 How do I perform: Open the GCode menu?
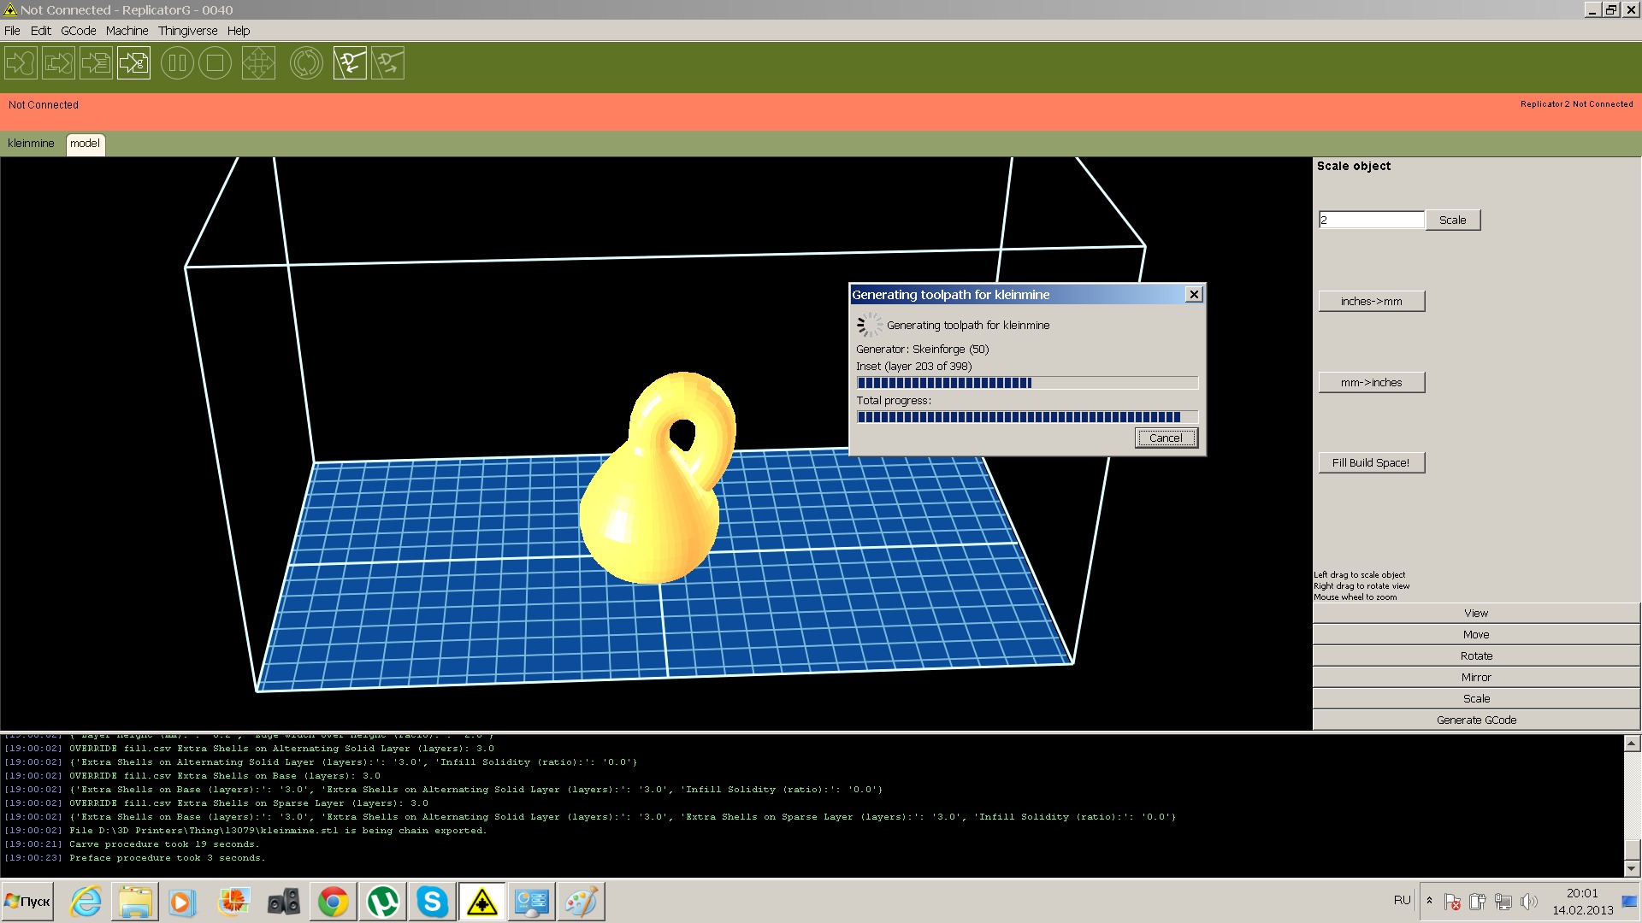79,31
